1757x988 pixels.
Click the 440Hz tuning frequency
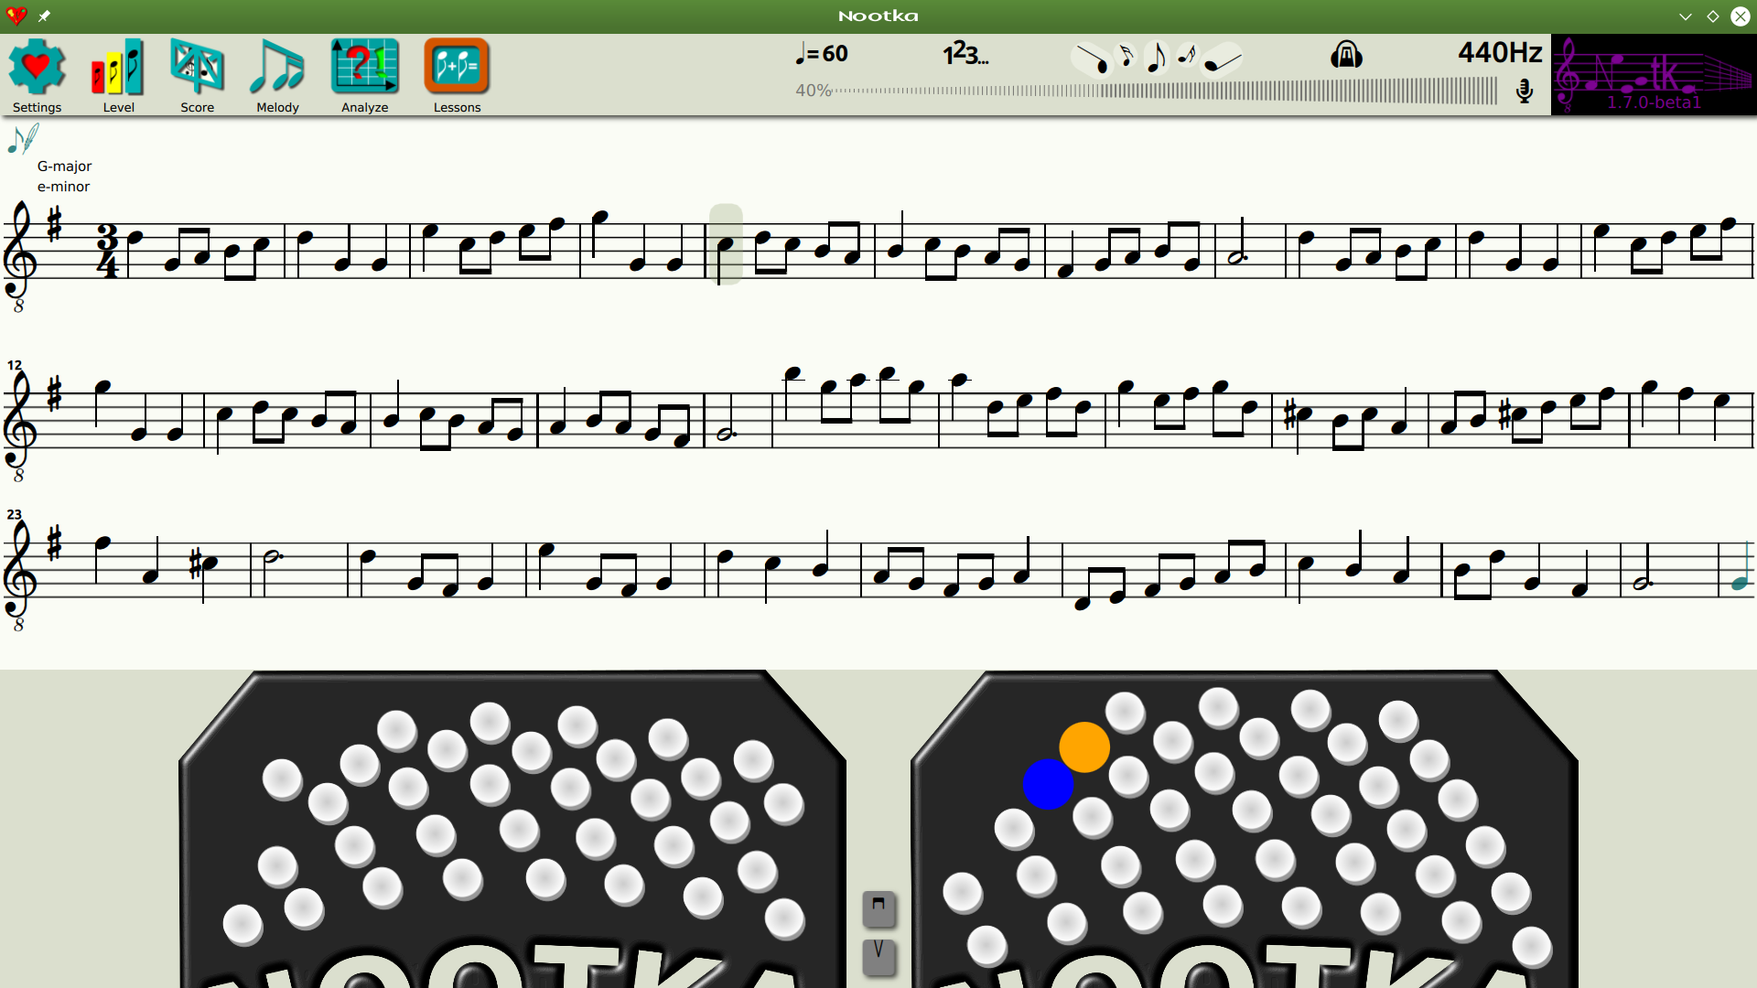coord(1500,52)
